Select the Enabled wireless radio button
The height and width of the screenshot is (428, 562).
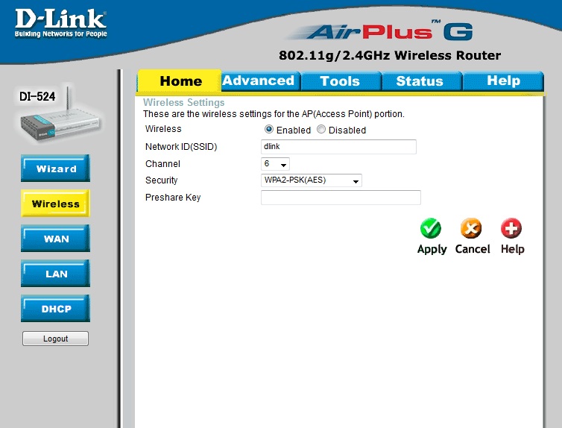(x=269, y=129)
